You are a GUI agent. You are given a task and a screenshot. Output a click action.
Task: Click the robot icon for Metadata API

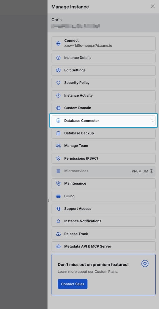(58, 247)
